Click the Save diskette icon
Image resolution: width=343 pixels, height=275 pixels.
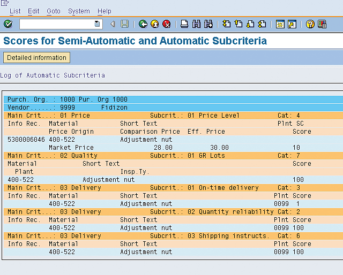pos(124,24)
